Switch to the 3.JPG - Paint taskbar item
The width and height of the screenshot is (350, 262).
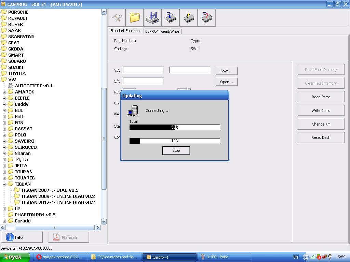pyautogui.click(x=224, y=257)
